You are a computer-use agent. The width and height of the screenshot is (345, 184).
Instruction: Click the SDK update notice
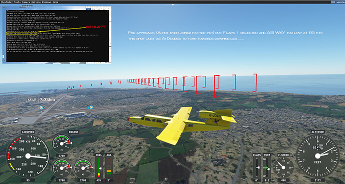click(x=337, y=2)
